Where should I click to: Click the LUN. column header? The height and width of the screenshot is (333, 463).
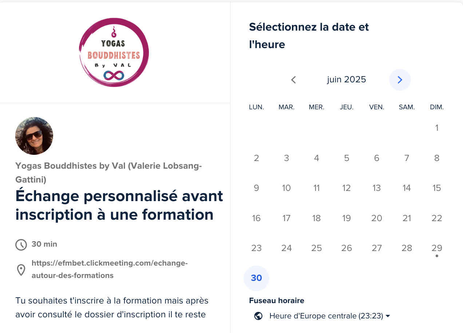pos(256,107)
